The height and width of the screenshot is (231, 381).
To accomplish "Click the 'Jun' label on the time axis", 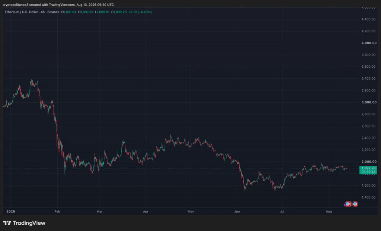I will [x=237, y=212].
